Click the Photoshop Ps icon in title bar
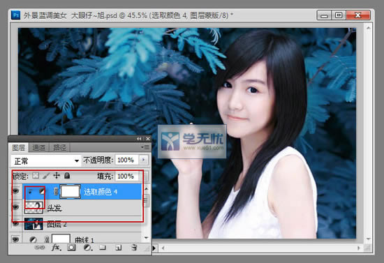384x263 pixels. (x=16, y=15)
